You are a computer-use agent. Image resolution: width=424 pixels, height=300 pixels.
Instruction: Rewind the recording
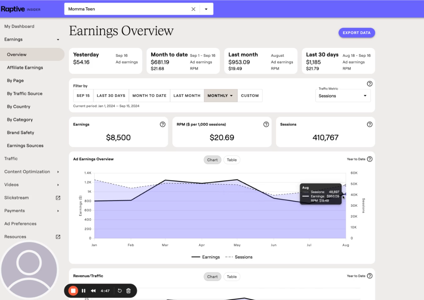point(93,291)
